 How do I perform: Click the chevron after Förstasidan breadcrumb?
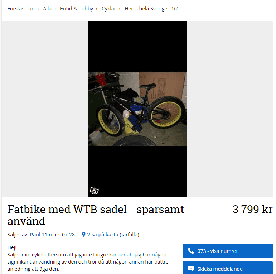(38, 9)
